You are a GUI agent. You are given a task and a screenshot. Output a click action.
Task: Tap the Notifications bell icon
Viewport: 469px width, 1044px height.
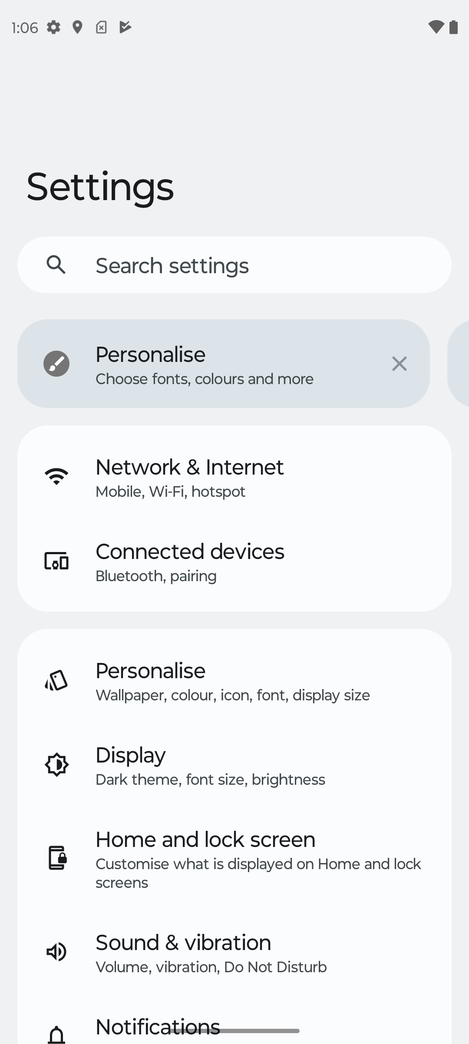56,1034
